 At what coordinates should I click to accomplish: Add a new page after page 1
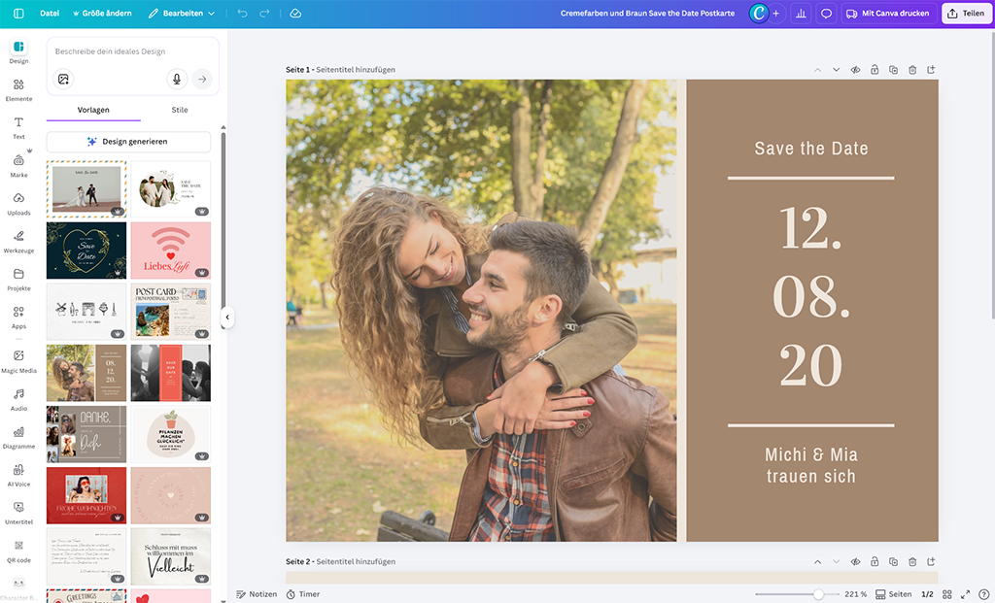point(931,70)
